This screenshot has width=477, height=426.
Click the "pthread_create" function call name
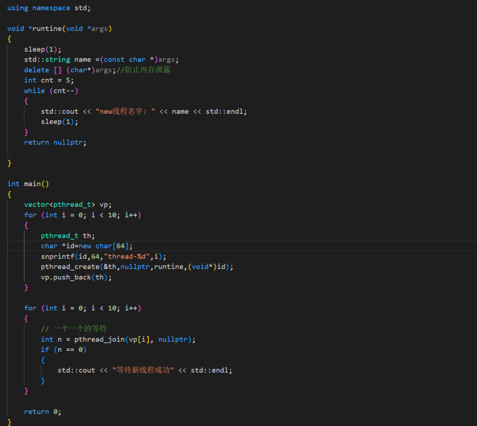(70, 267)
